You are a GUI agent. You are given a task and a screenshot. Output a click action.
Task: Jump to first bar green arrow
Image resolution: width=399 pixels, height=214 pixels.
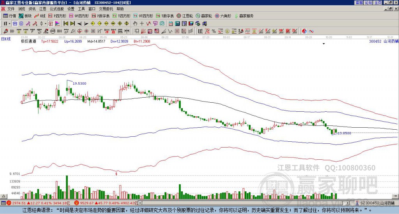pos(65,24)
